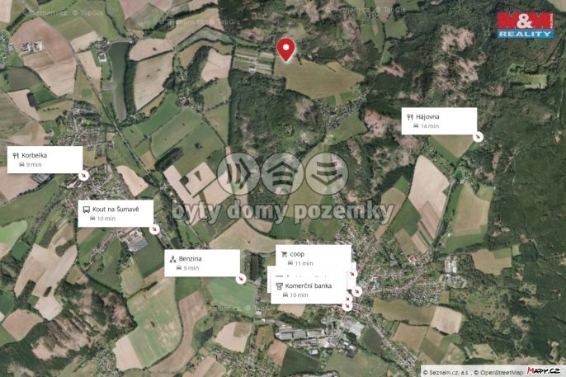Click the Hájovna restaurant fork icon
566x377 pixels.
tap(410, 117)
